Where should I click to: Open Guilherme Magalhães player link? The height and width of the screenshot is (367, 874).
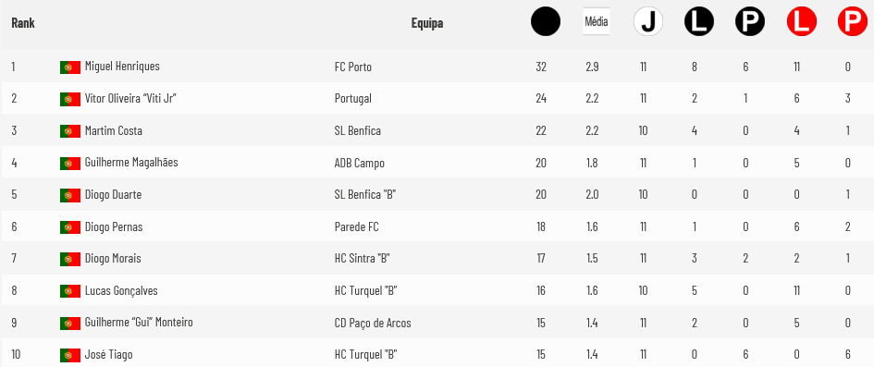(131, 163)
